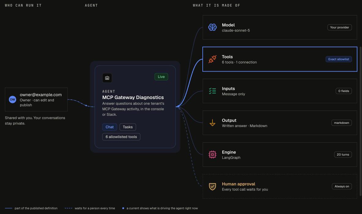The height and width of the screenshot is (214, 362).
Task: Click the Your provider badge
Action: (x=339, y=27)
